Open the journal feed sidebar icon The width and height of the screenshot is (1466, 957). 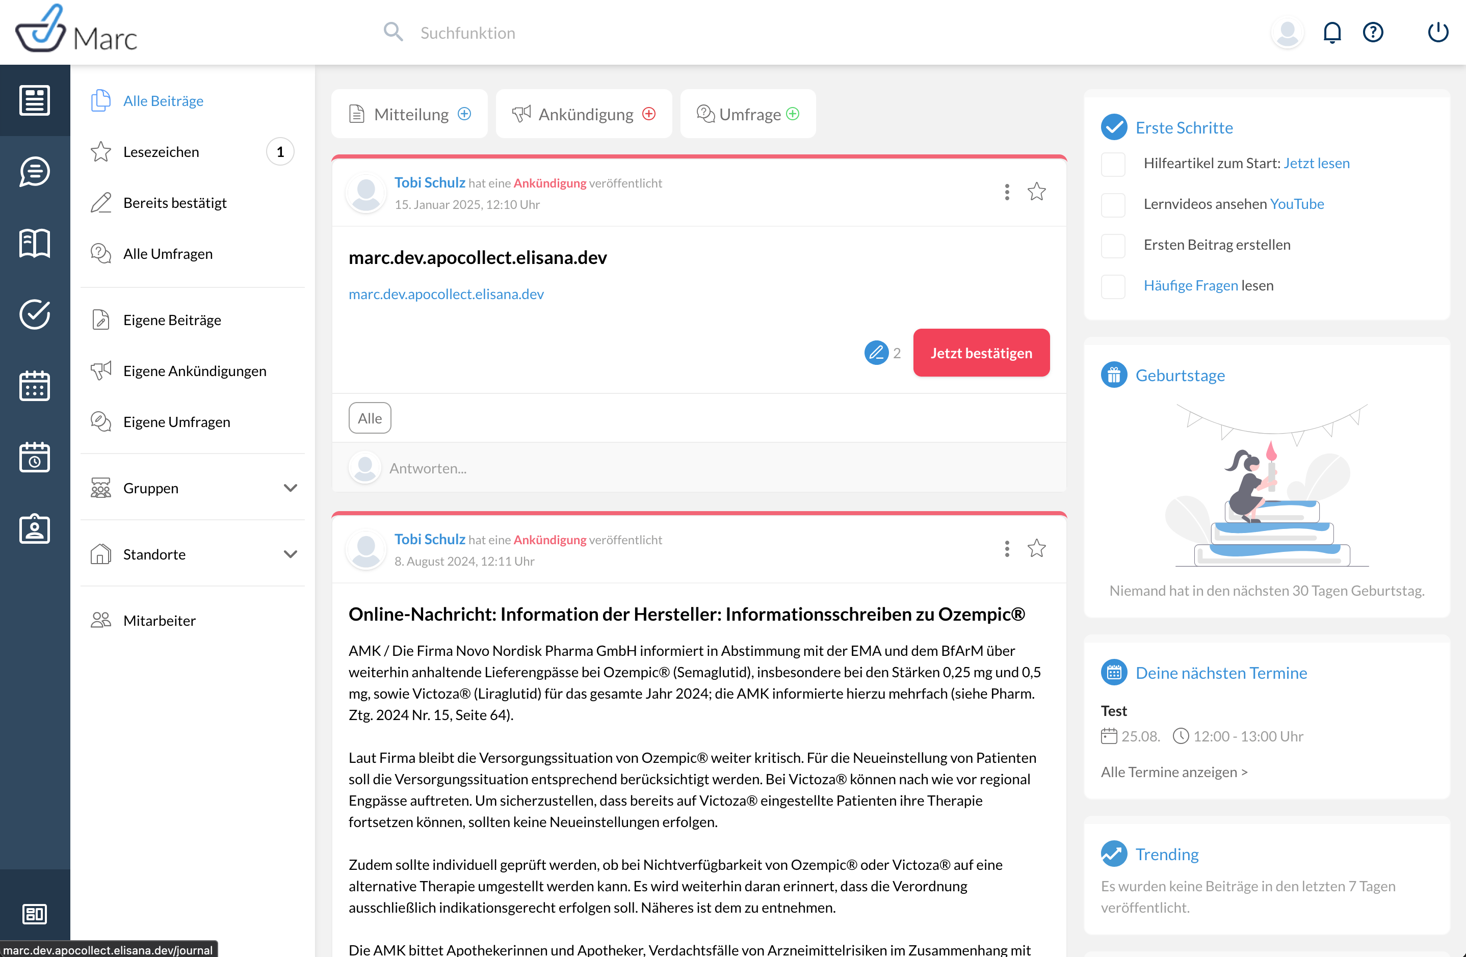[x=35, y=100]
